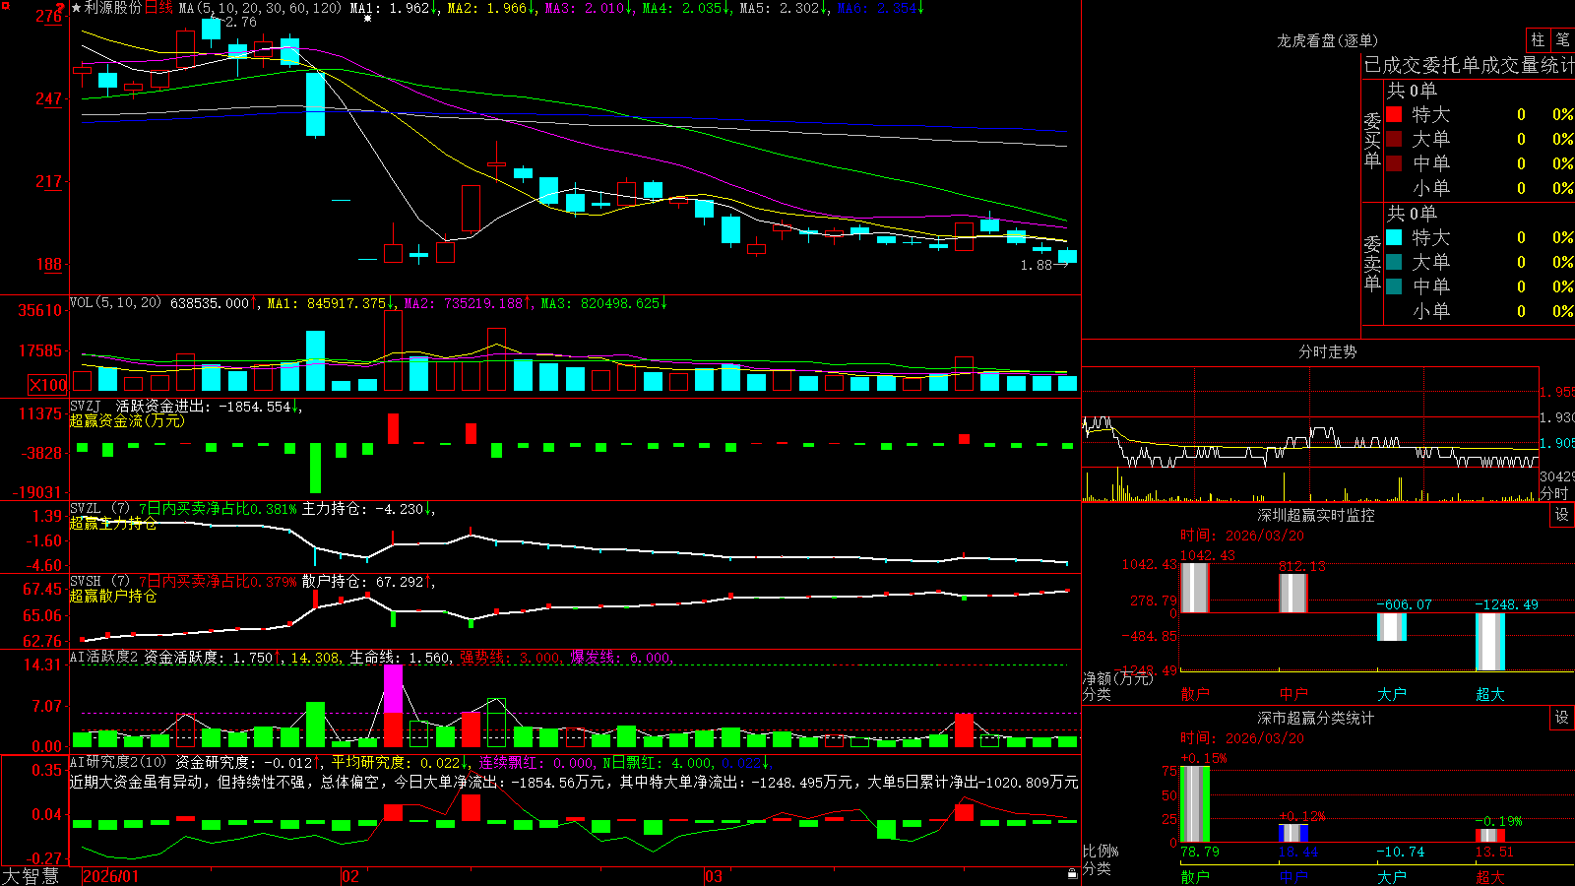
Task: Click the 分时走势 panel title
Action: pyautogui.click(x=1328, y=351)
